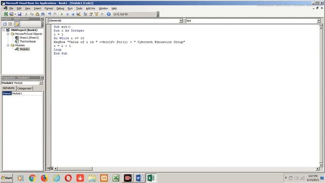Screen dimensions: 325x183
Task: Open Object Browser via toolbar icon
Action: [96, 14]
